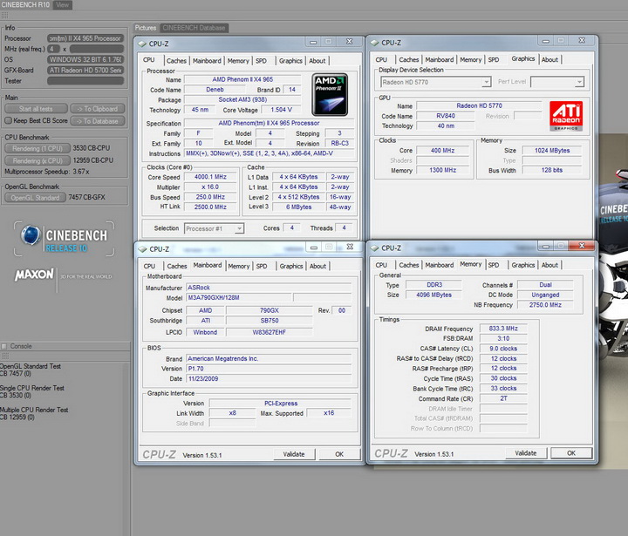This screenshot has height=536, width=628.
Task: Open About tab in the Graphics CPU-Z window
Action: [x=549, y=59]
